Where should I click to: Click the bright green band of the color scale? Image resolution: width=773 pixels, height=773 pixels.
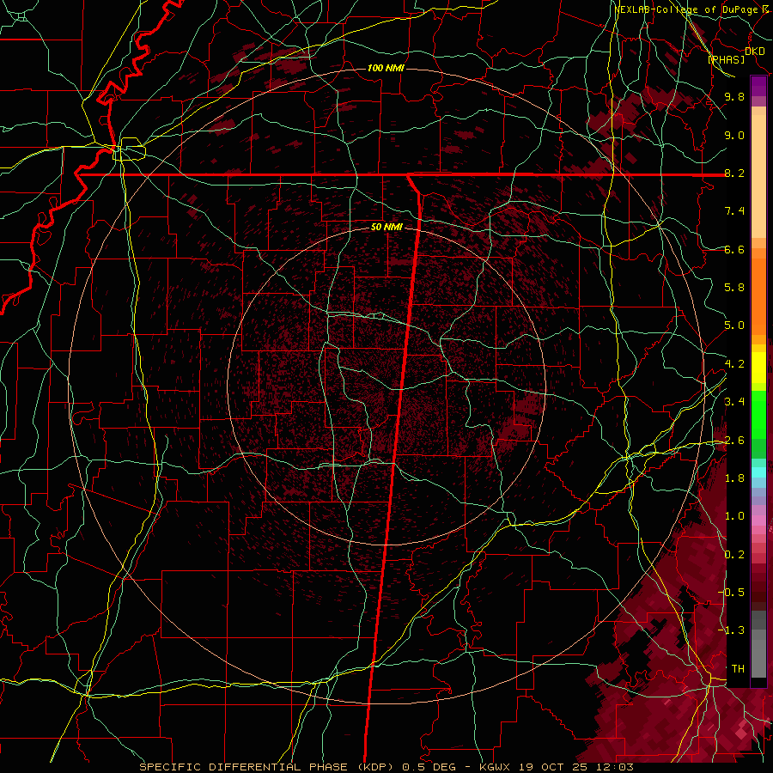pyautogui.click(x=758, y=414)
